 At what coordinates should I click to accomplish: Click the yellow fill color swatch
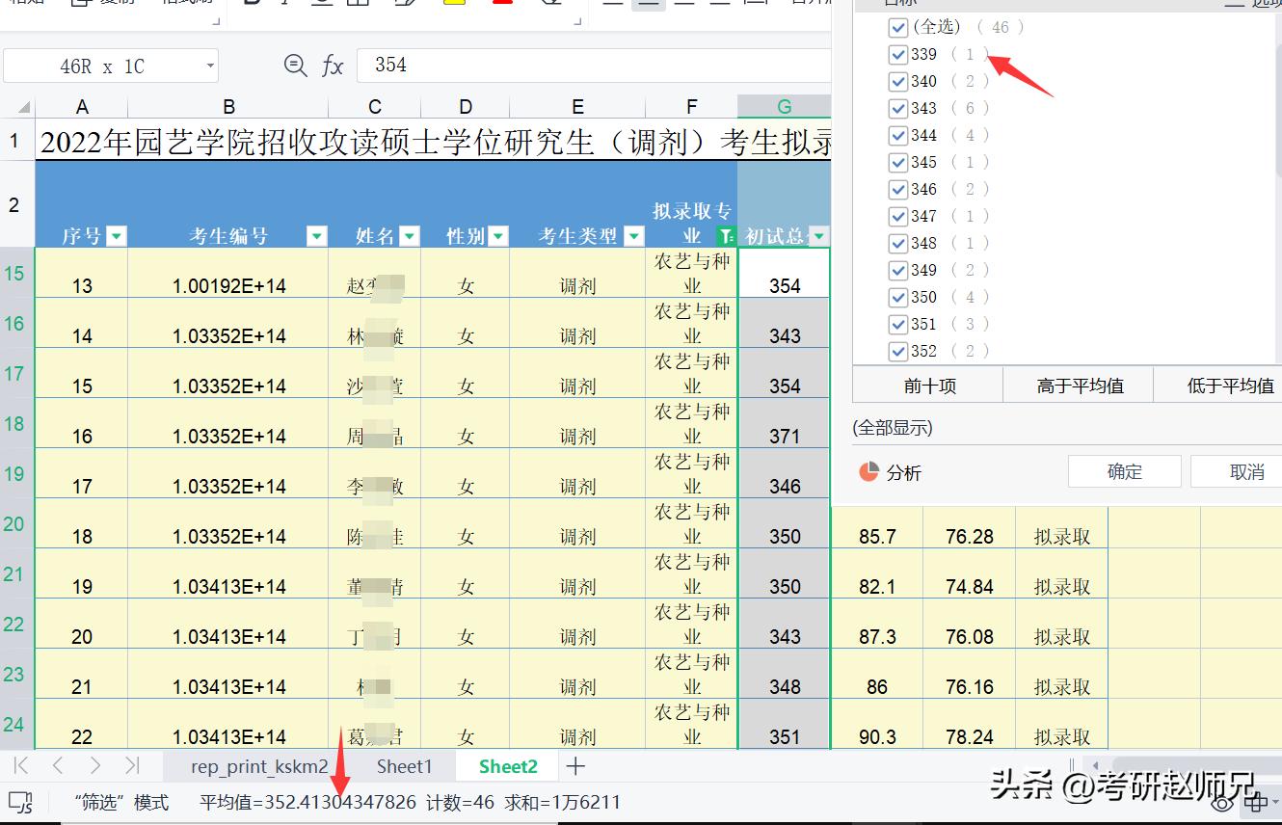[x=454, y=4]
